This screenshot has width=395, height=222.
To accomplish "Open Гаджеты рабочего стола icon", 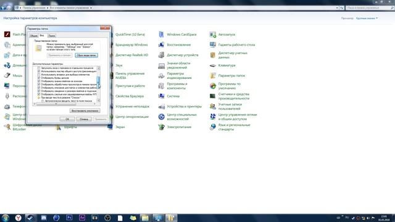I will [213, 45].
